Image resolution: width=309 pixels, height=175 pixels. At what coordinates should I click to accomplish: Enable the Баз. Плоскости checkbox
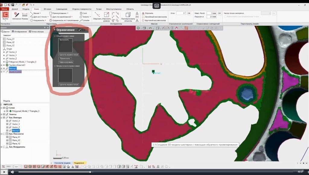pos(4,134)
